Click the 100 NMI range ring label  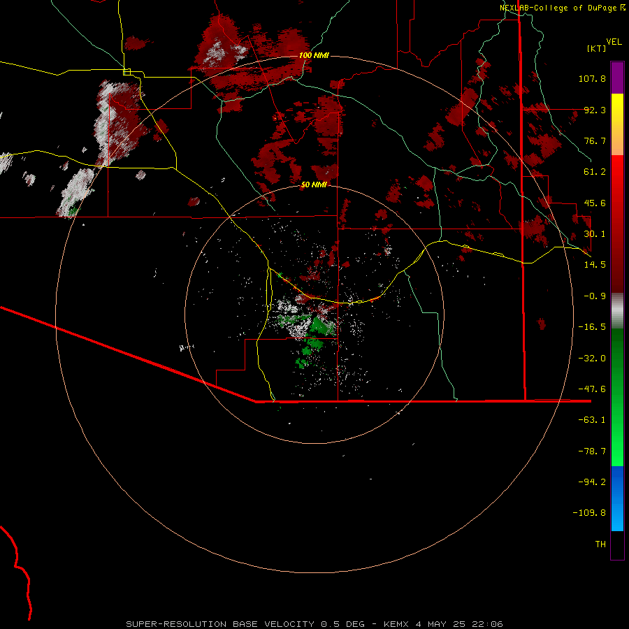[x=314, y=55]
